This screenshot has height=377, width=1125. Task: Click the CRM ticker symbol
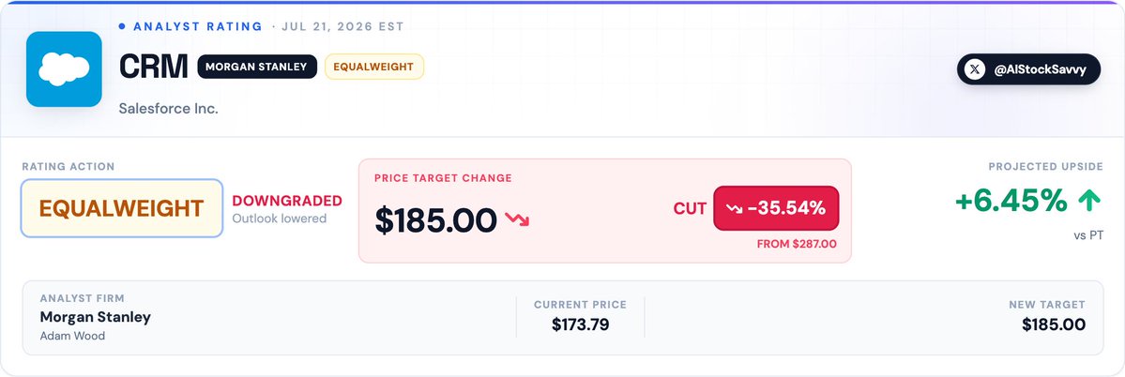point(154,67)
